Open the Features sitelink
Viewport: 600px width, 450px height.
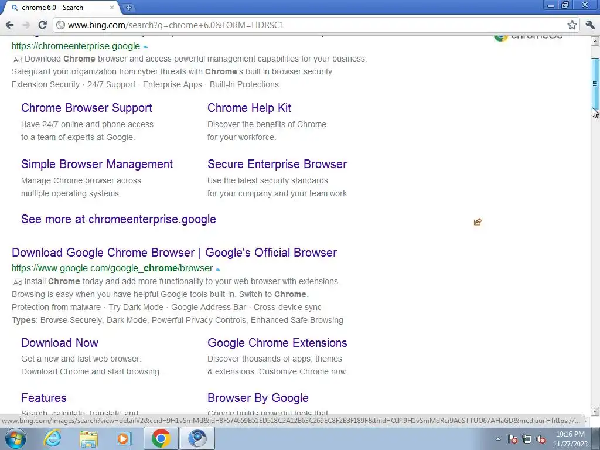[43, 398]
